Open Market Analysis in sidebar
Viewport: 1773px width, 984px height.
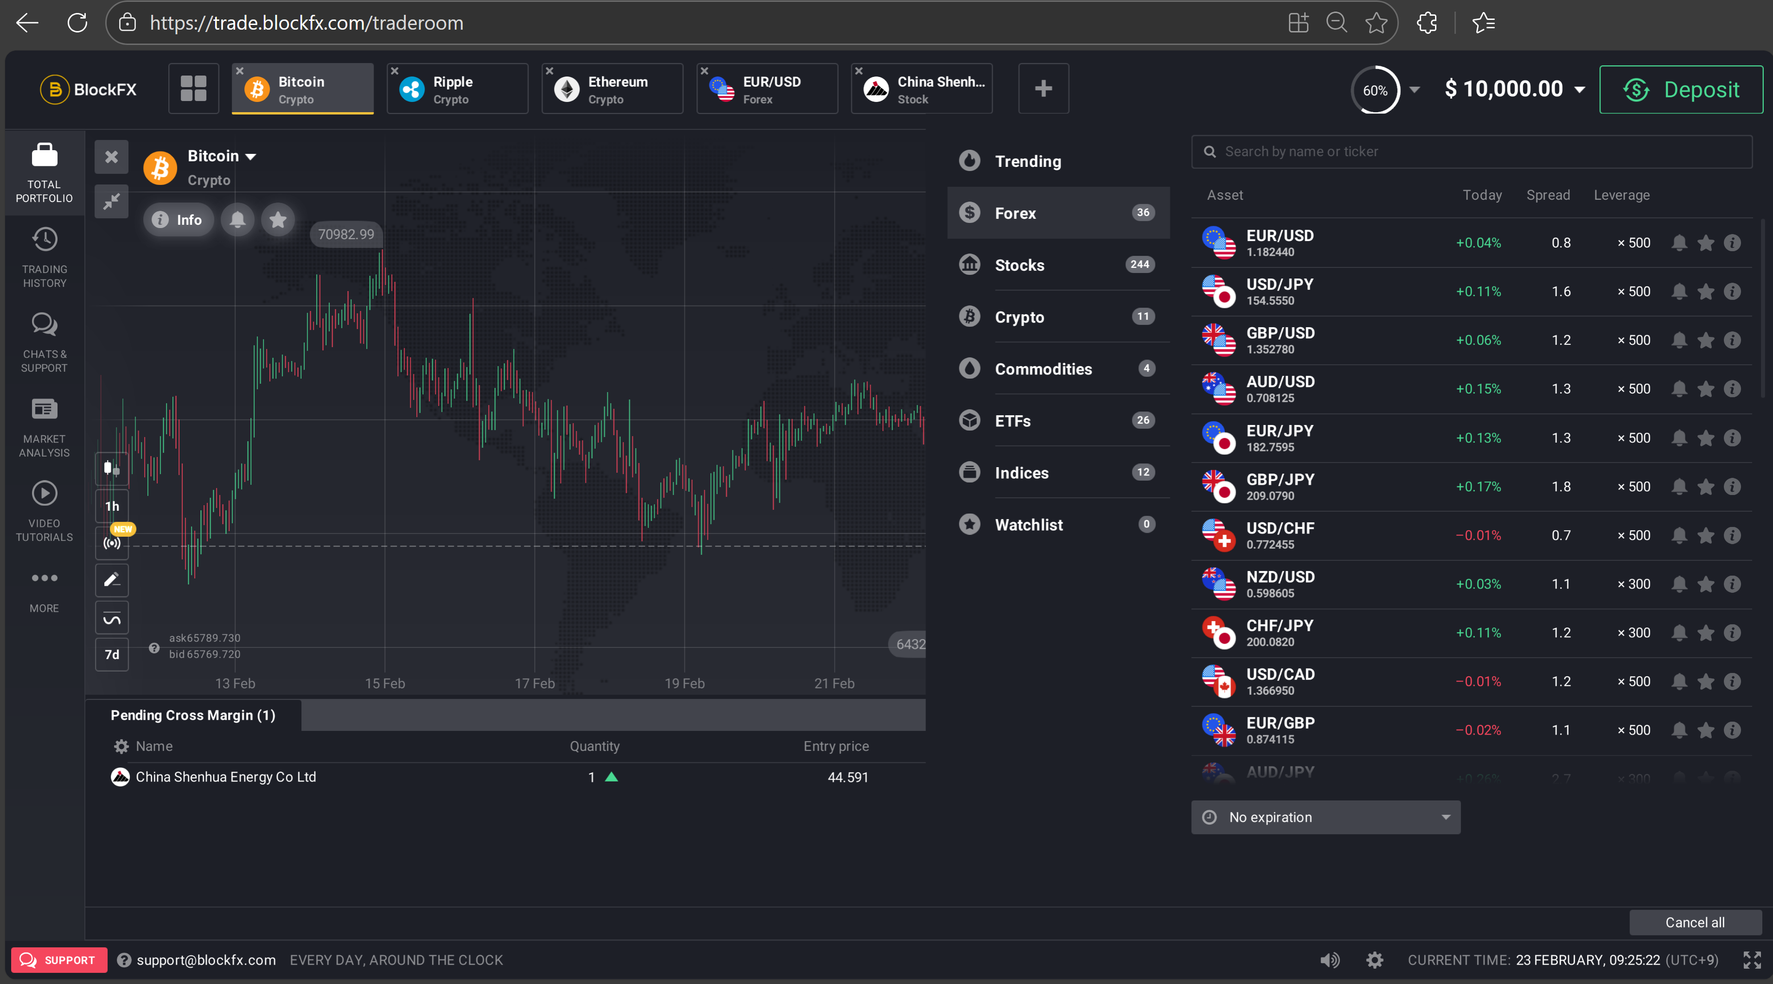(44, 426)
